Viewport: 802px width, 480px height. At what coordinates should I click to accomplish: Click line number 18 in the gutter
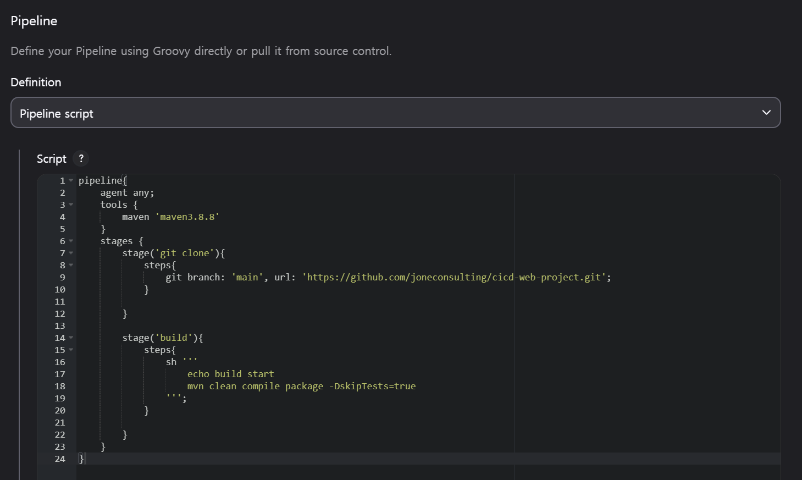(x=60, y=386)
